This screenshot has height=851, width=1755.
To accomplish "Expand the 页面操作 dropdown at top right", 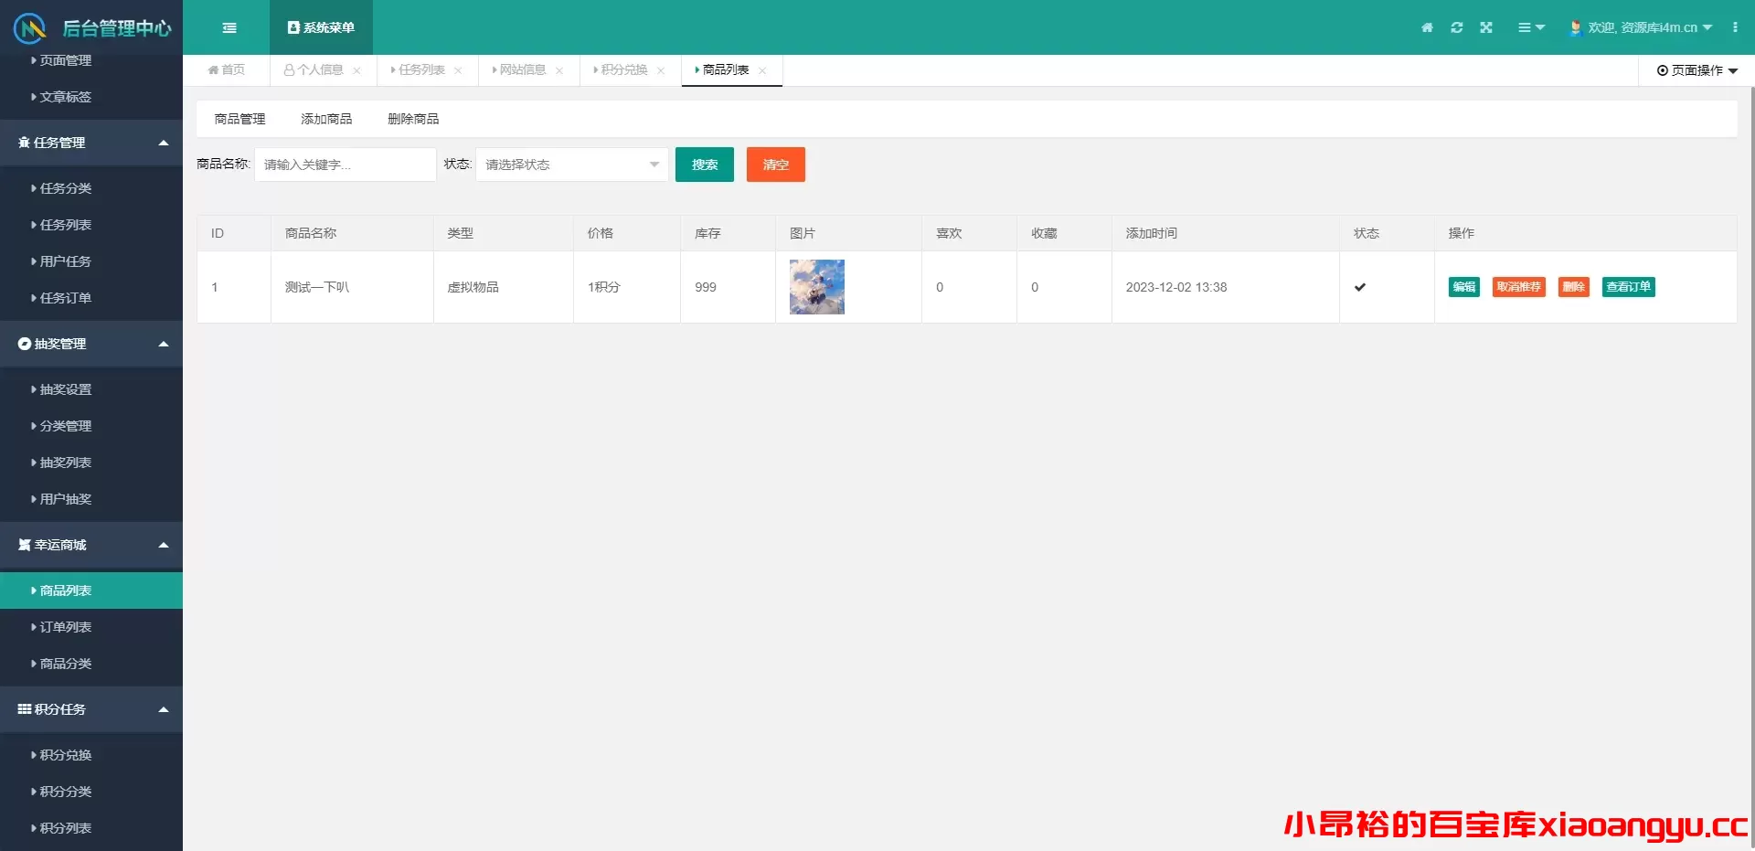I will coord(1696,70).
